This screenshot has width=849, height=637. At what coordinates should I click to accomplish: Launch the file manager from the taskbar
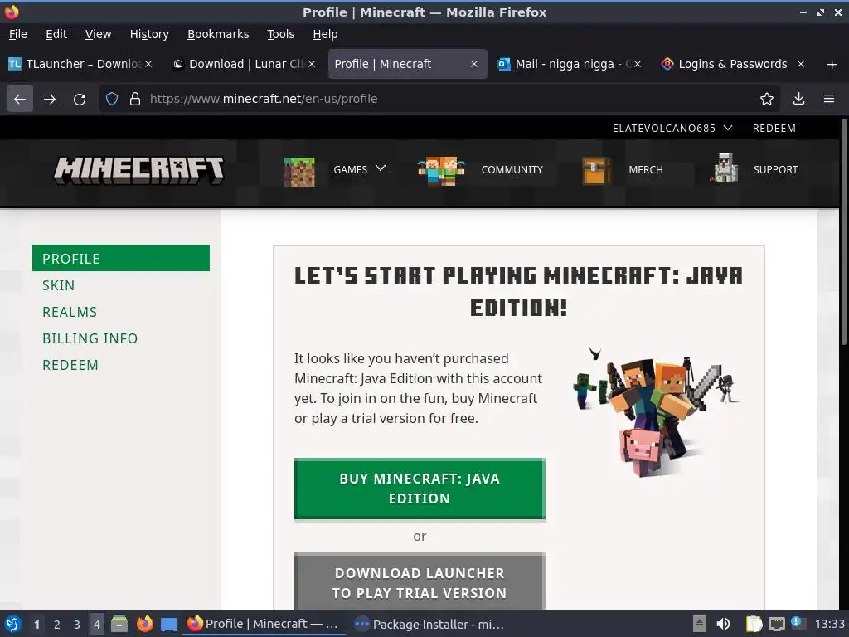pyautogui.click(x=119, y=624)
